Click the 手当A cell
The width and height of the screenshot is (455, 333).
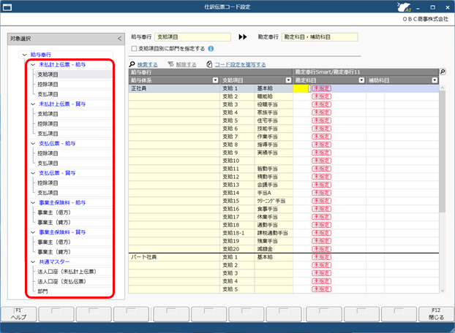[274, 193]
